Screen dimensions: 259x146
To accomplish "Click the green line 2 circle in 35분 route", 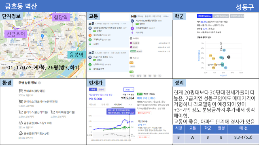I will [x=90, y=40].
